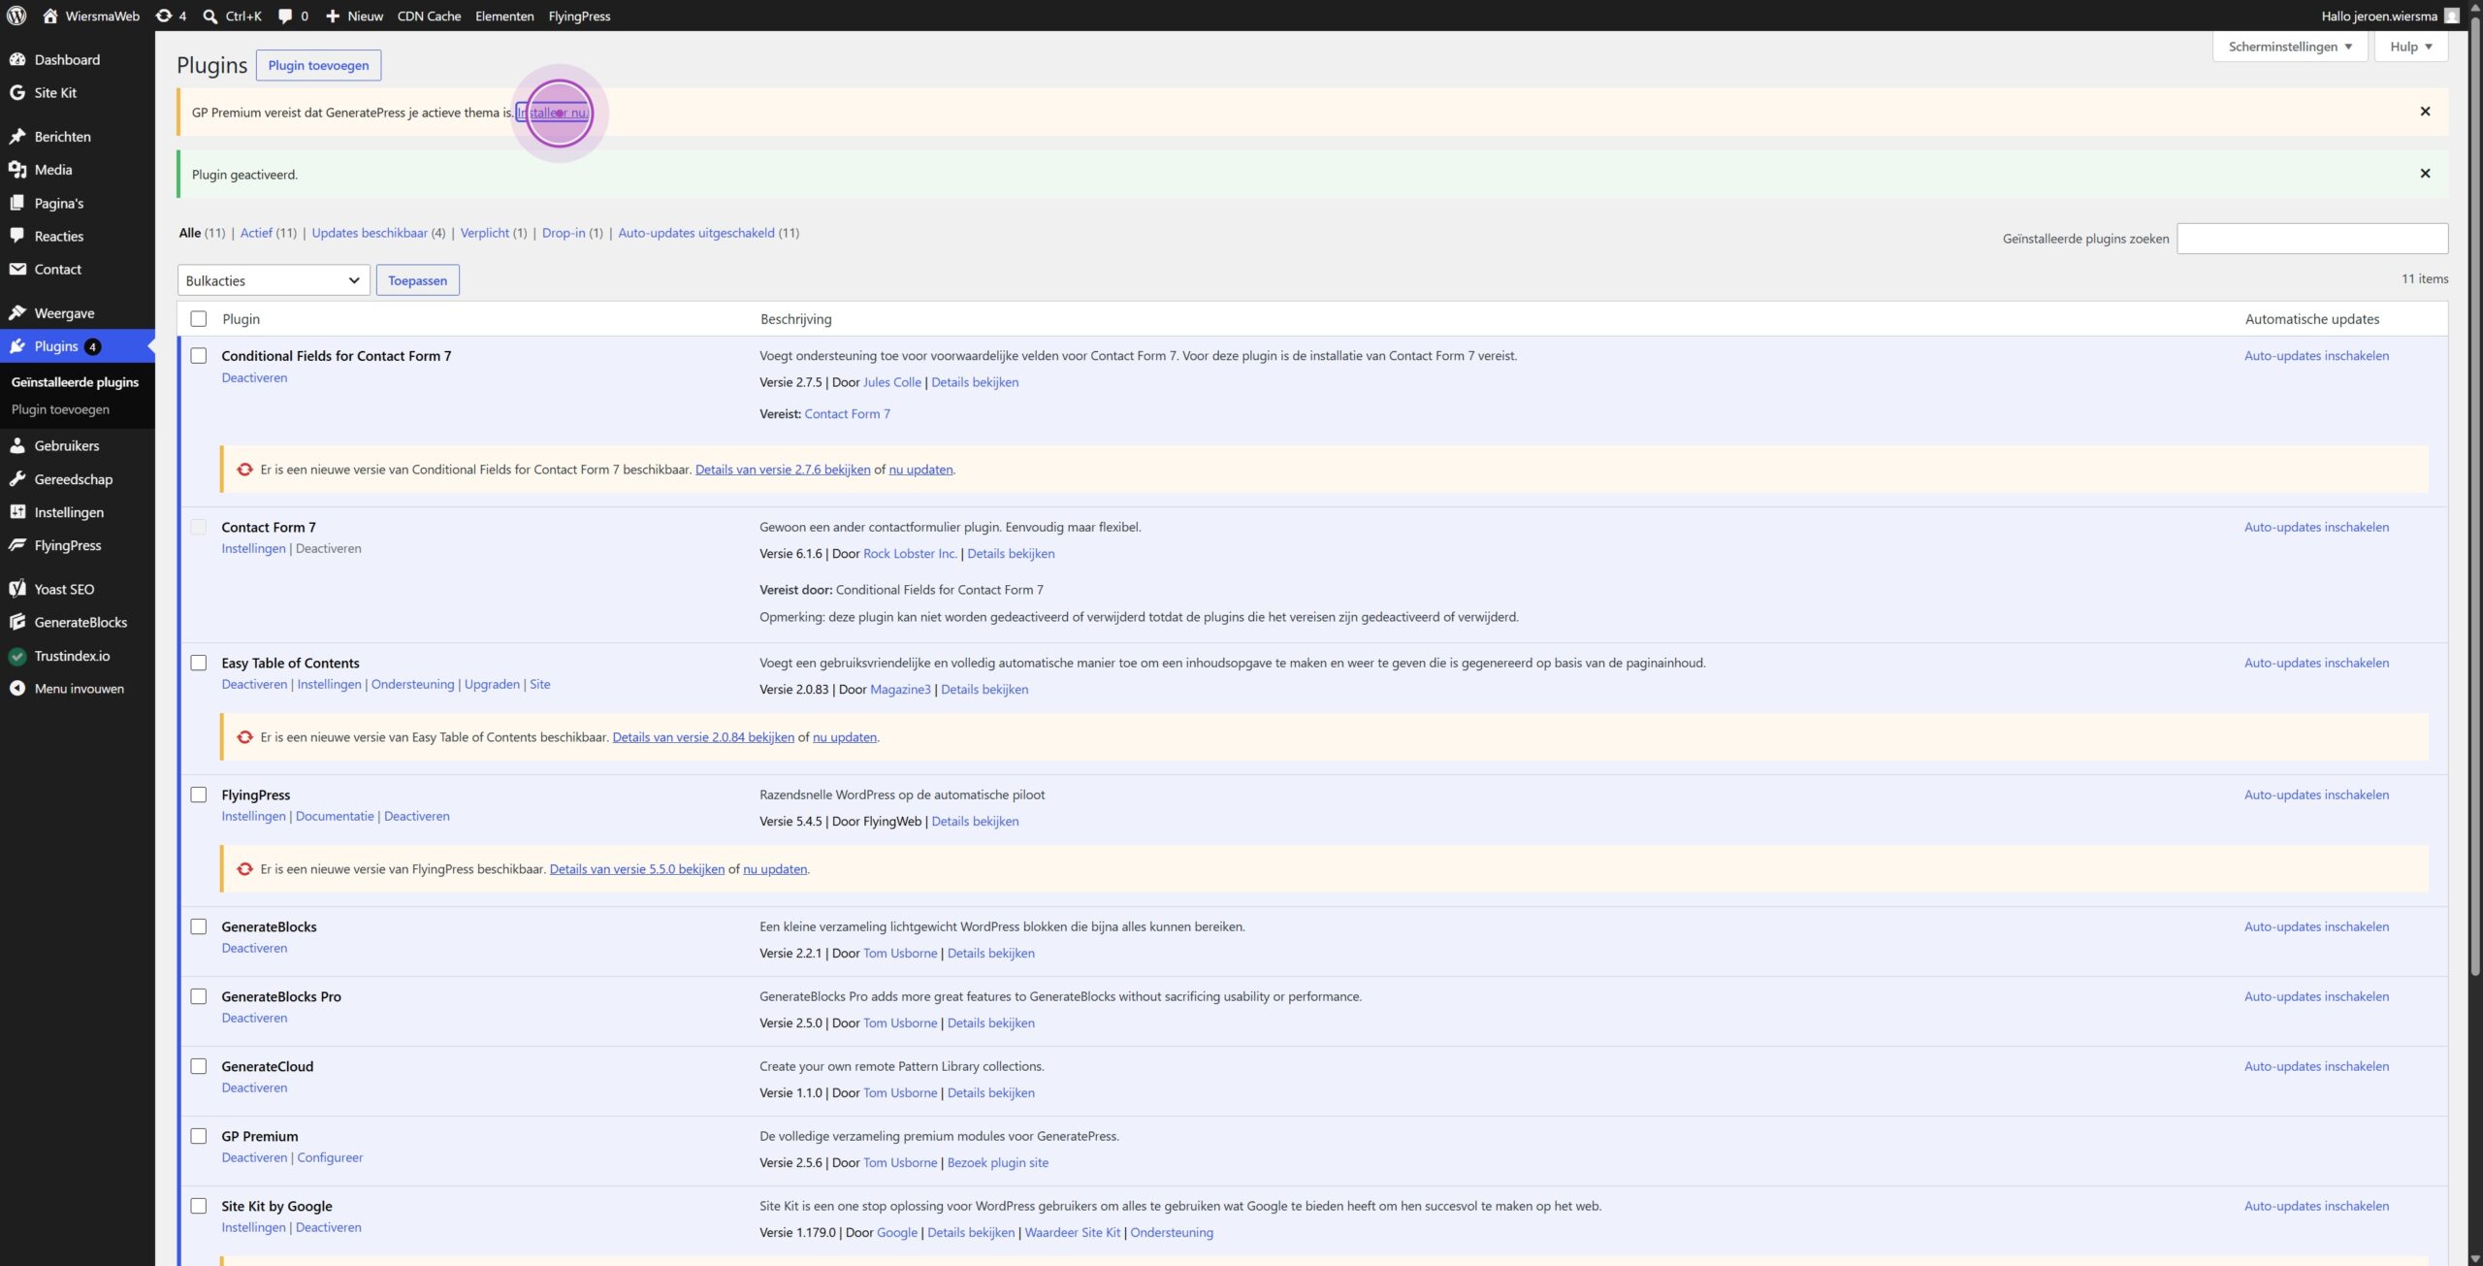
Task: Expand the Hulp panel
Action: click(x=2410, y=47)
